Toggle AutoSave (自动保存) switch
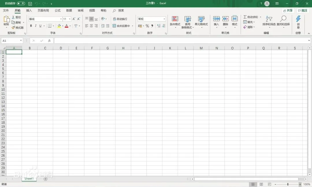The width and height of the screenshot is (312, 187). [21, 3]
